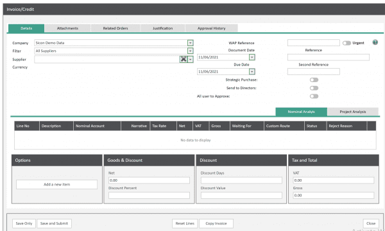The image size is (385, 231).
Task: Click the Second Reference input field
Action: click(314, 71)
